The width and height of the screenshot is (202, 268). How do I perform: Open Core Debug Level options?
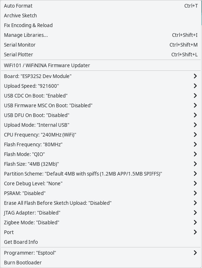[x=101, y=183]
